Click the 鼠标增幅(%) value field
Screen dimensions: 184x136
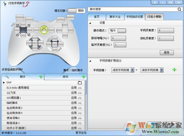click(118, 38)
